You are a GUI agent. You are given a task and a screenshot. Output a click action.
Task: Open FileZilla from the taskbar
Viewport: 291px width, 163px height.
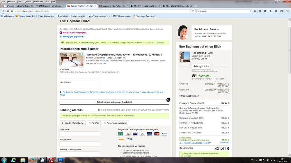tap(51, 160)
